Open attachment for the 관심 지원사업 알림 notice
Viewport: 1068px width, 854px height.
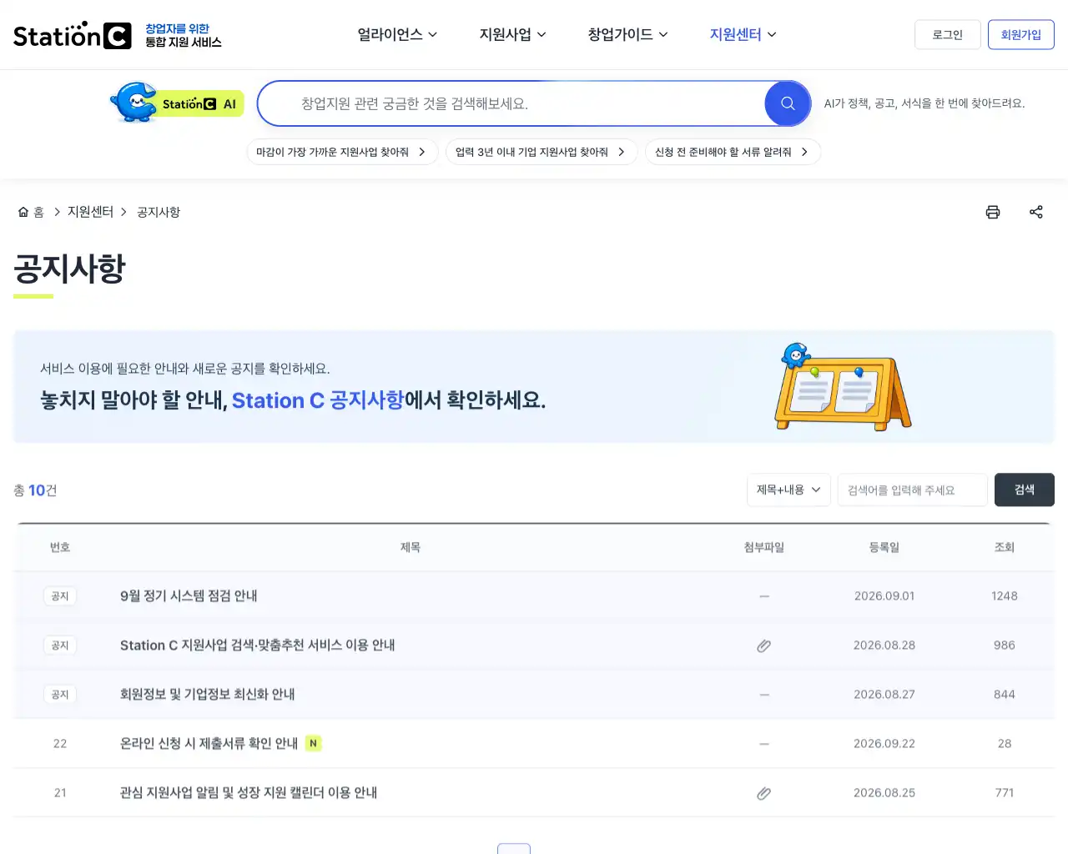pyautogui.click(x=763, y=793)
